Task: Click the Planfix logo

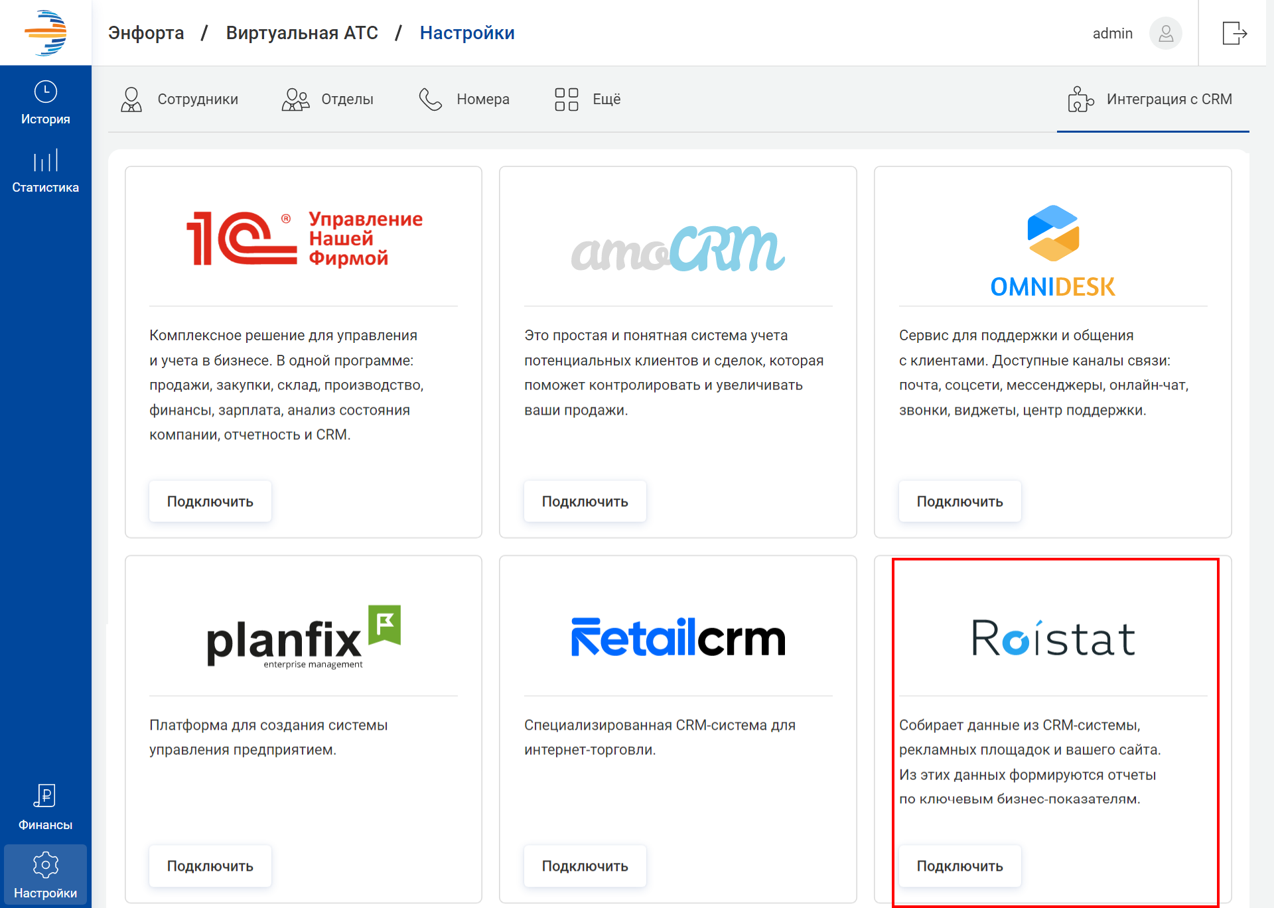Action: (x=304, y=637)
